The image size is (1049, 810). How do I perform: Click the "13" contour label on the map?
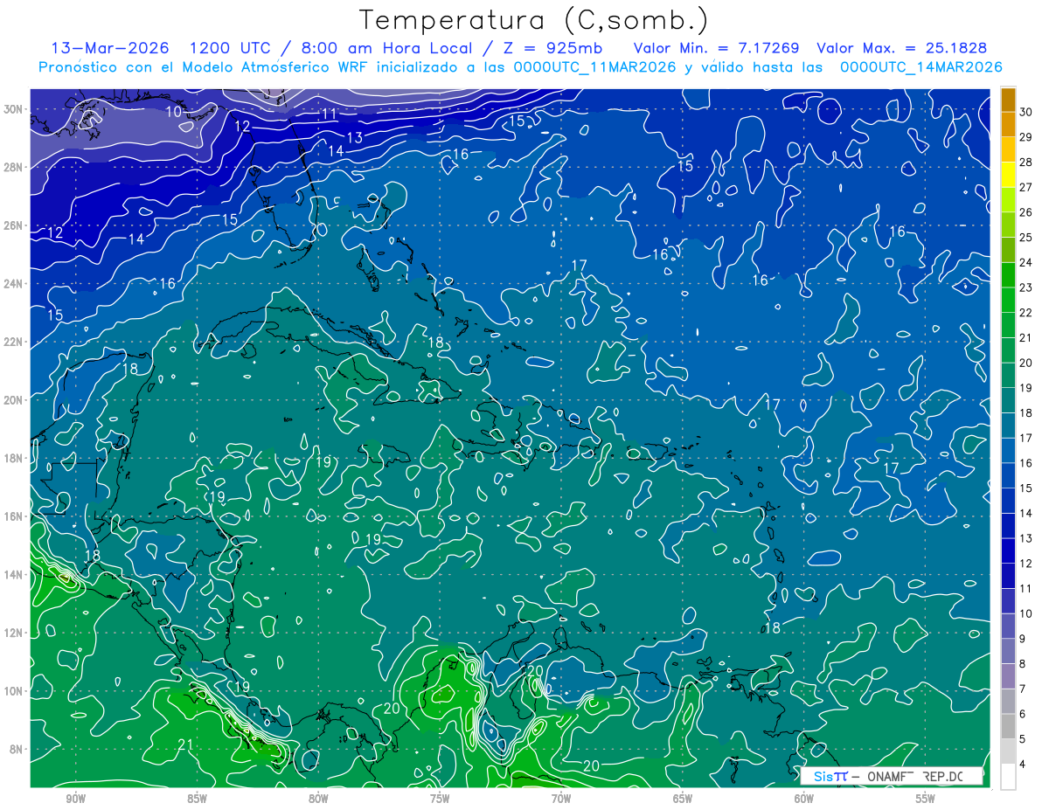click(x=354, y=138)
